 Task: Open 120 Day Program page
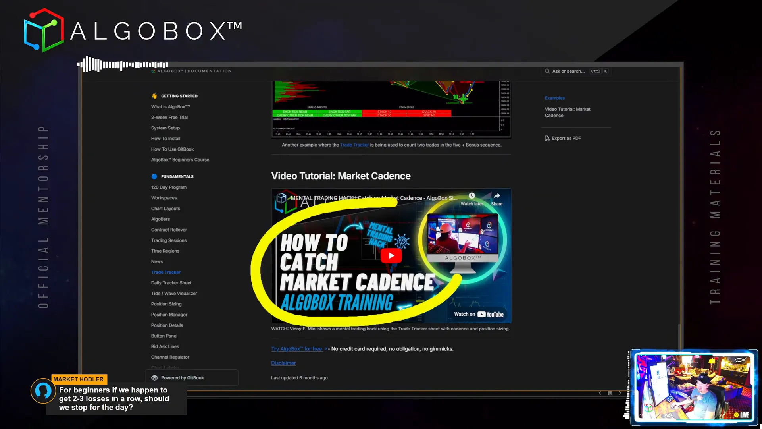coord(169,187)
